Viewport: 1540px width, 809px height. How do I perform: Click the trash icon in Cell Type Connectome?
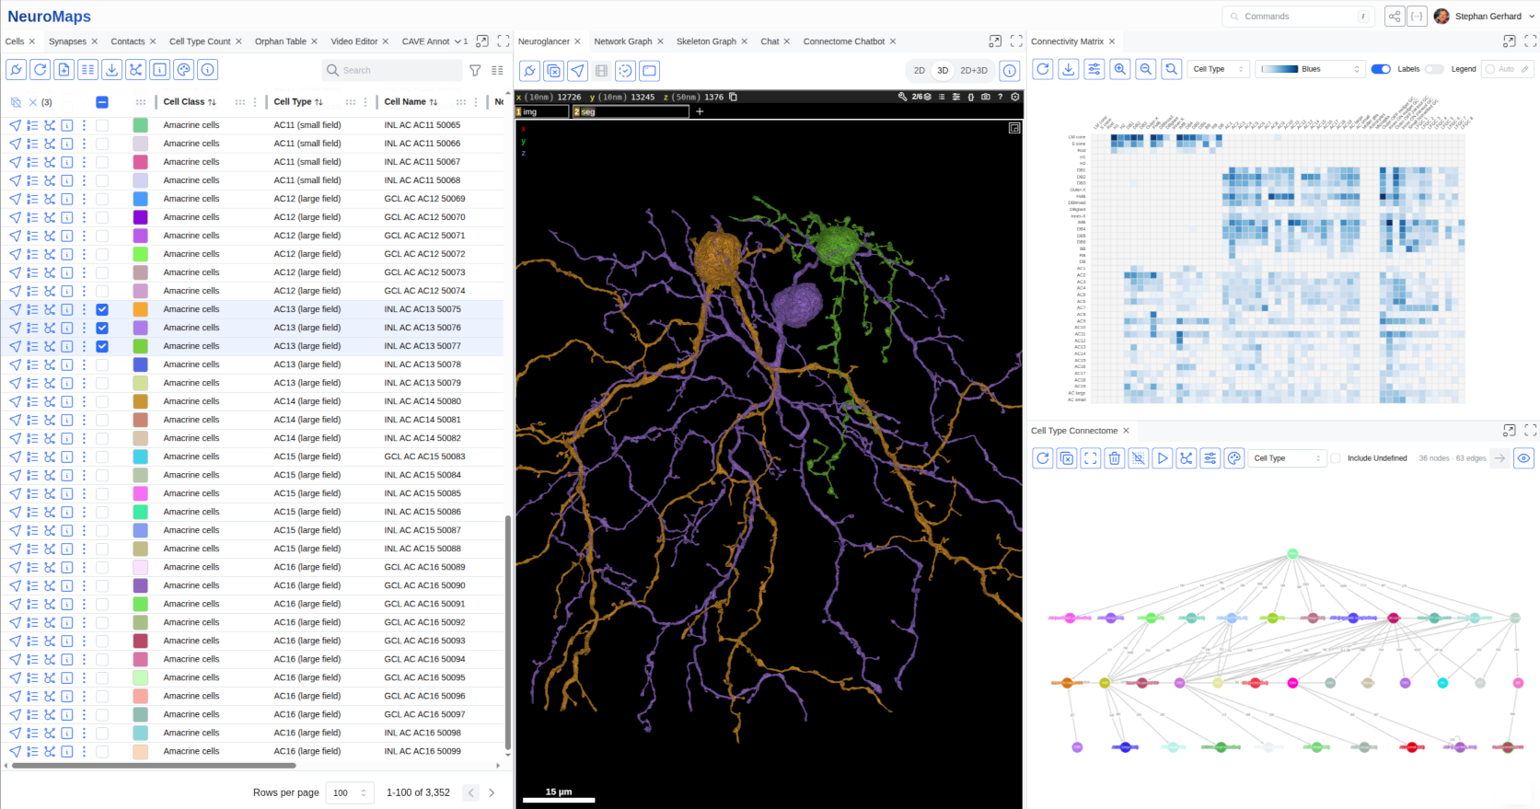[x=1115, y=458]
